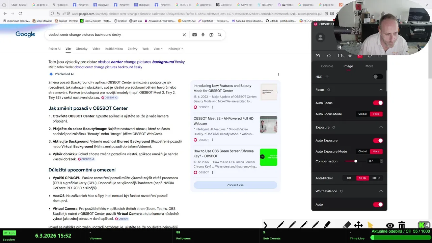This screenshot has width=432, height=243.
Task: Start Google voice search microphone
Action: [203, 35]
